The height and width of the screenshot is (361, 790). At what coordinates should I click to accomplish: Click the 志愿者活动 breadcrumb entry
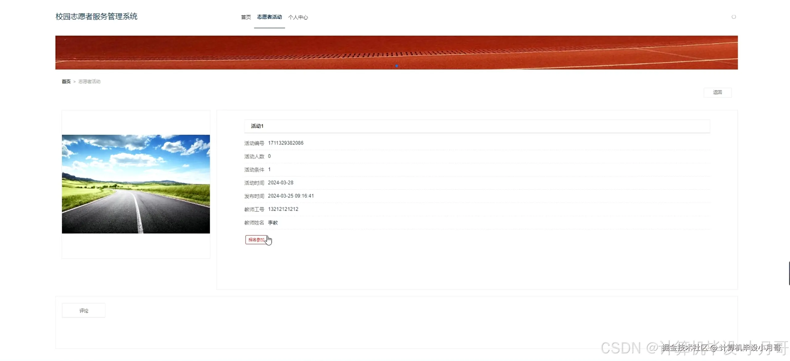[89, 81]
